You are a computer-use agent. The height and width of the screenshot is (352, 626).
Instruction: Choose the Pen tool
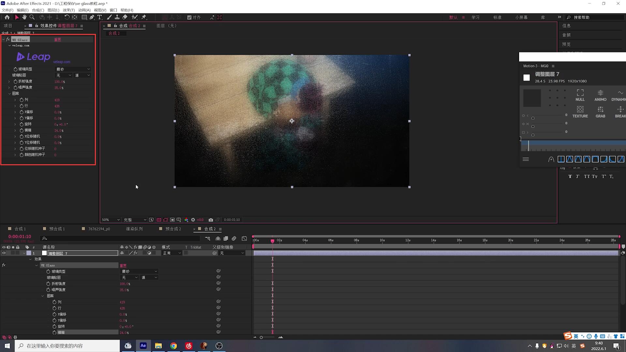(92, 17)
